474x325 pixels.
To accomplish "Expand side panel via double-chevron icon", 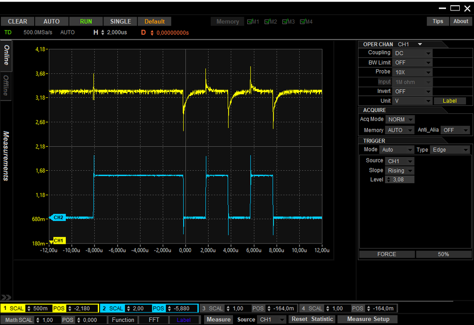I will 6,297.
